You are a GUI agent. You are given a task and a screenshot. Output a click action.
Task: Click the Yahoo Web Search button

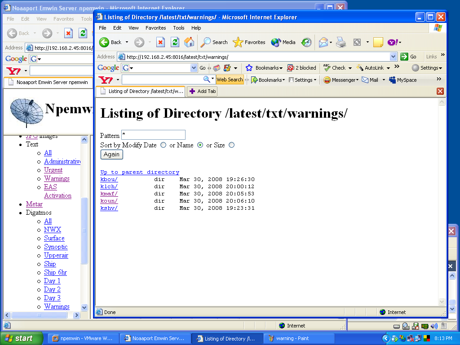[x=230, y=80]
